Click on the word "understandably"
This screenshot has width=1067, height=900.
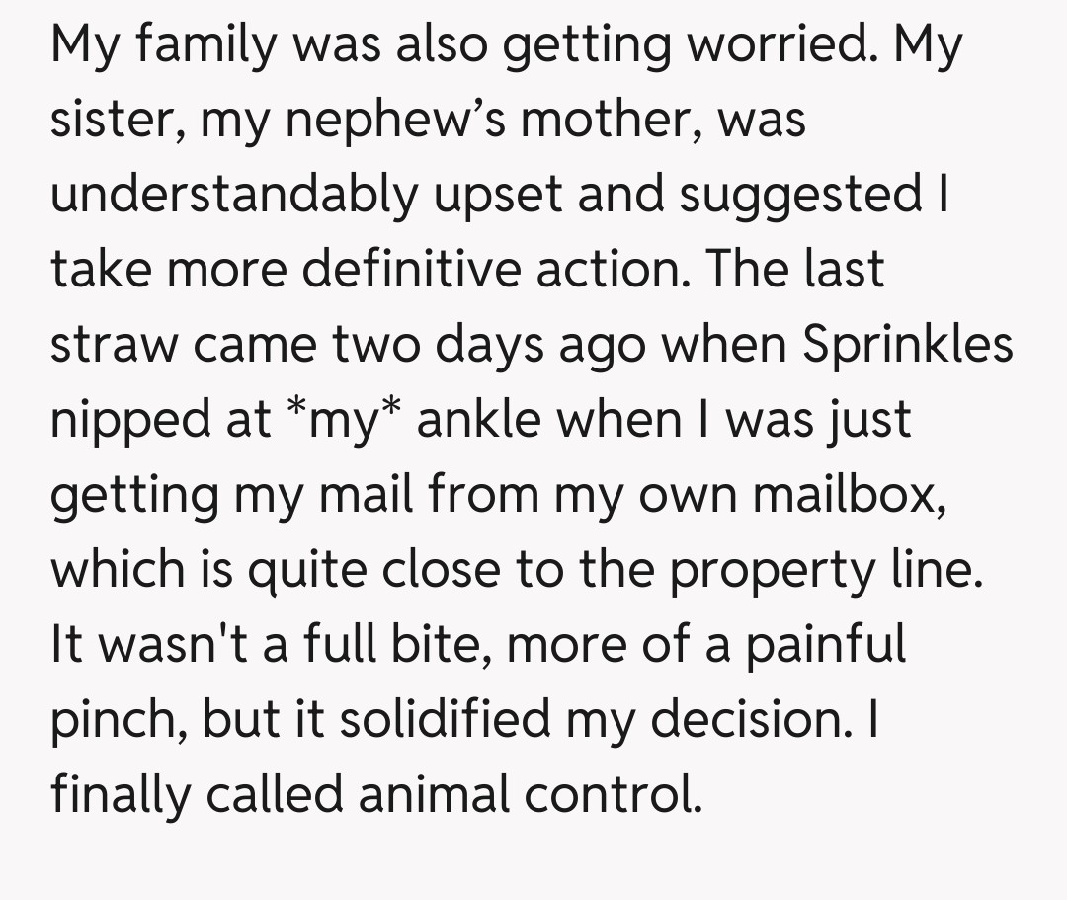[x=234, y=195]
